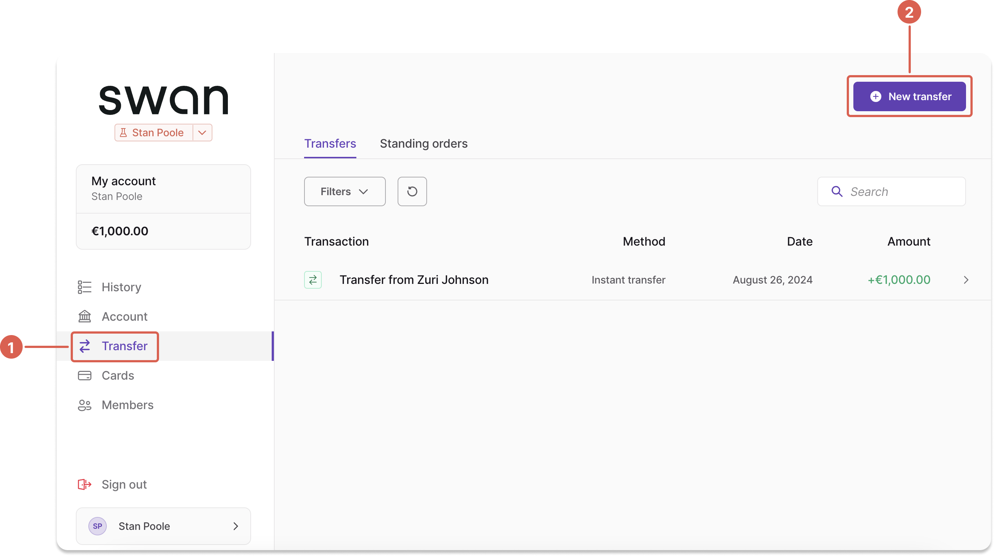The height and width of the screenshot is (556, 994).
Task: Select the Transfers tab
Action: click(x=330, y=144)
